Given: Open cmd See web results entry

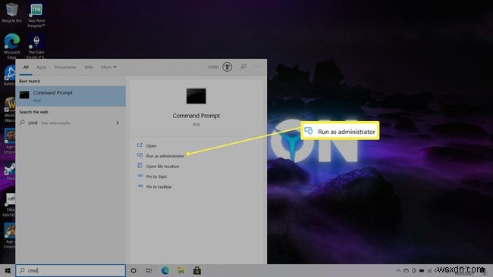Looking at the screenshot, I should click(x=71, y=123).
